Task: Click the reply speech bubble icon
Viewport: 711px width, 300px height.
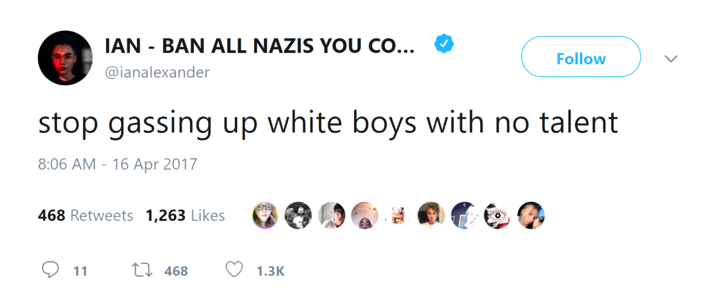Action: pyautogui.click(x=50, y=269)
